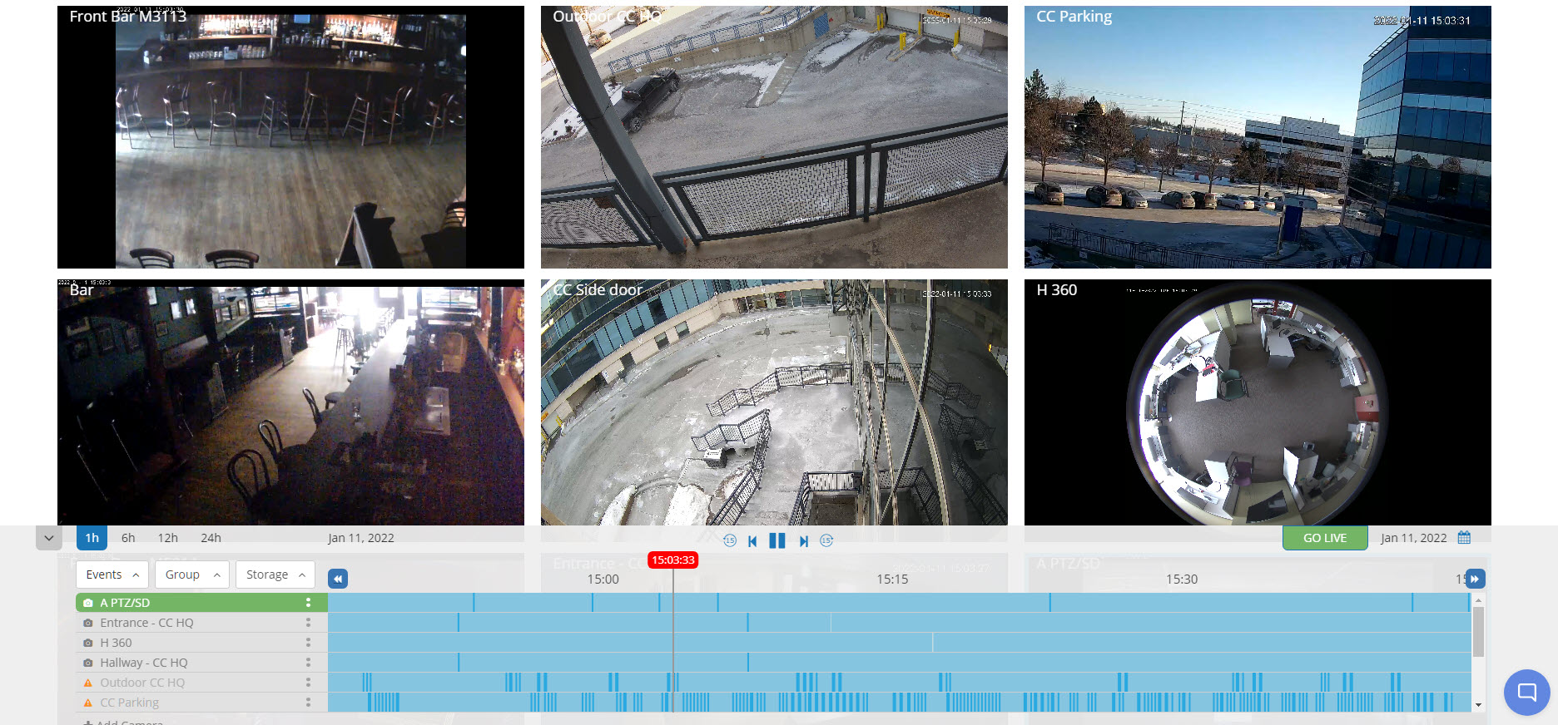
Task: Expand the Events dropdown
Action: pos(112,575)
